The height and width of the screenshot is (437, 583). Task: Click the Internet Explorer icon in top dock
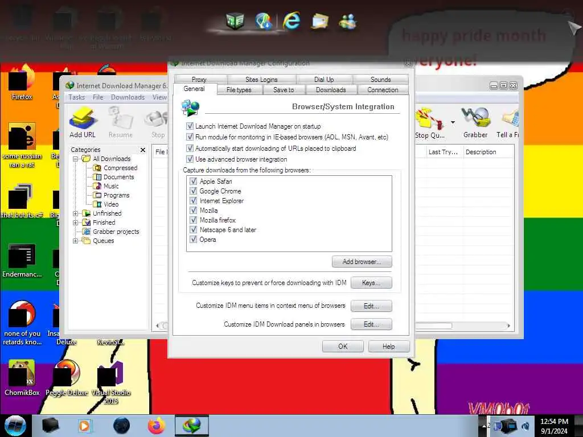(x=291, y=20)
